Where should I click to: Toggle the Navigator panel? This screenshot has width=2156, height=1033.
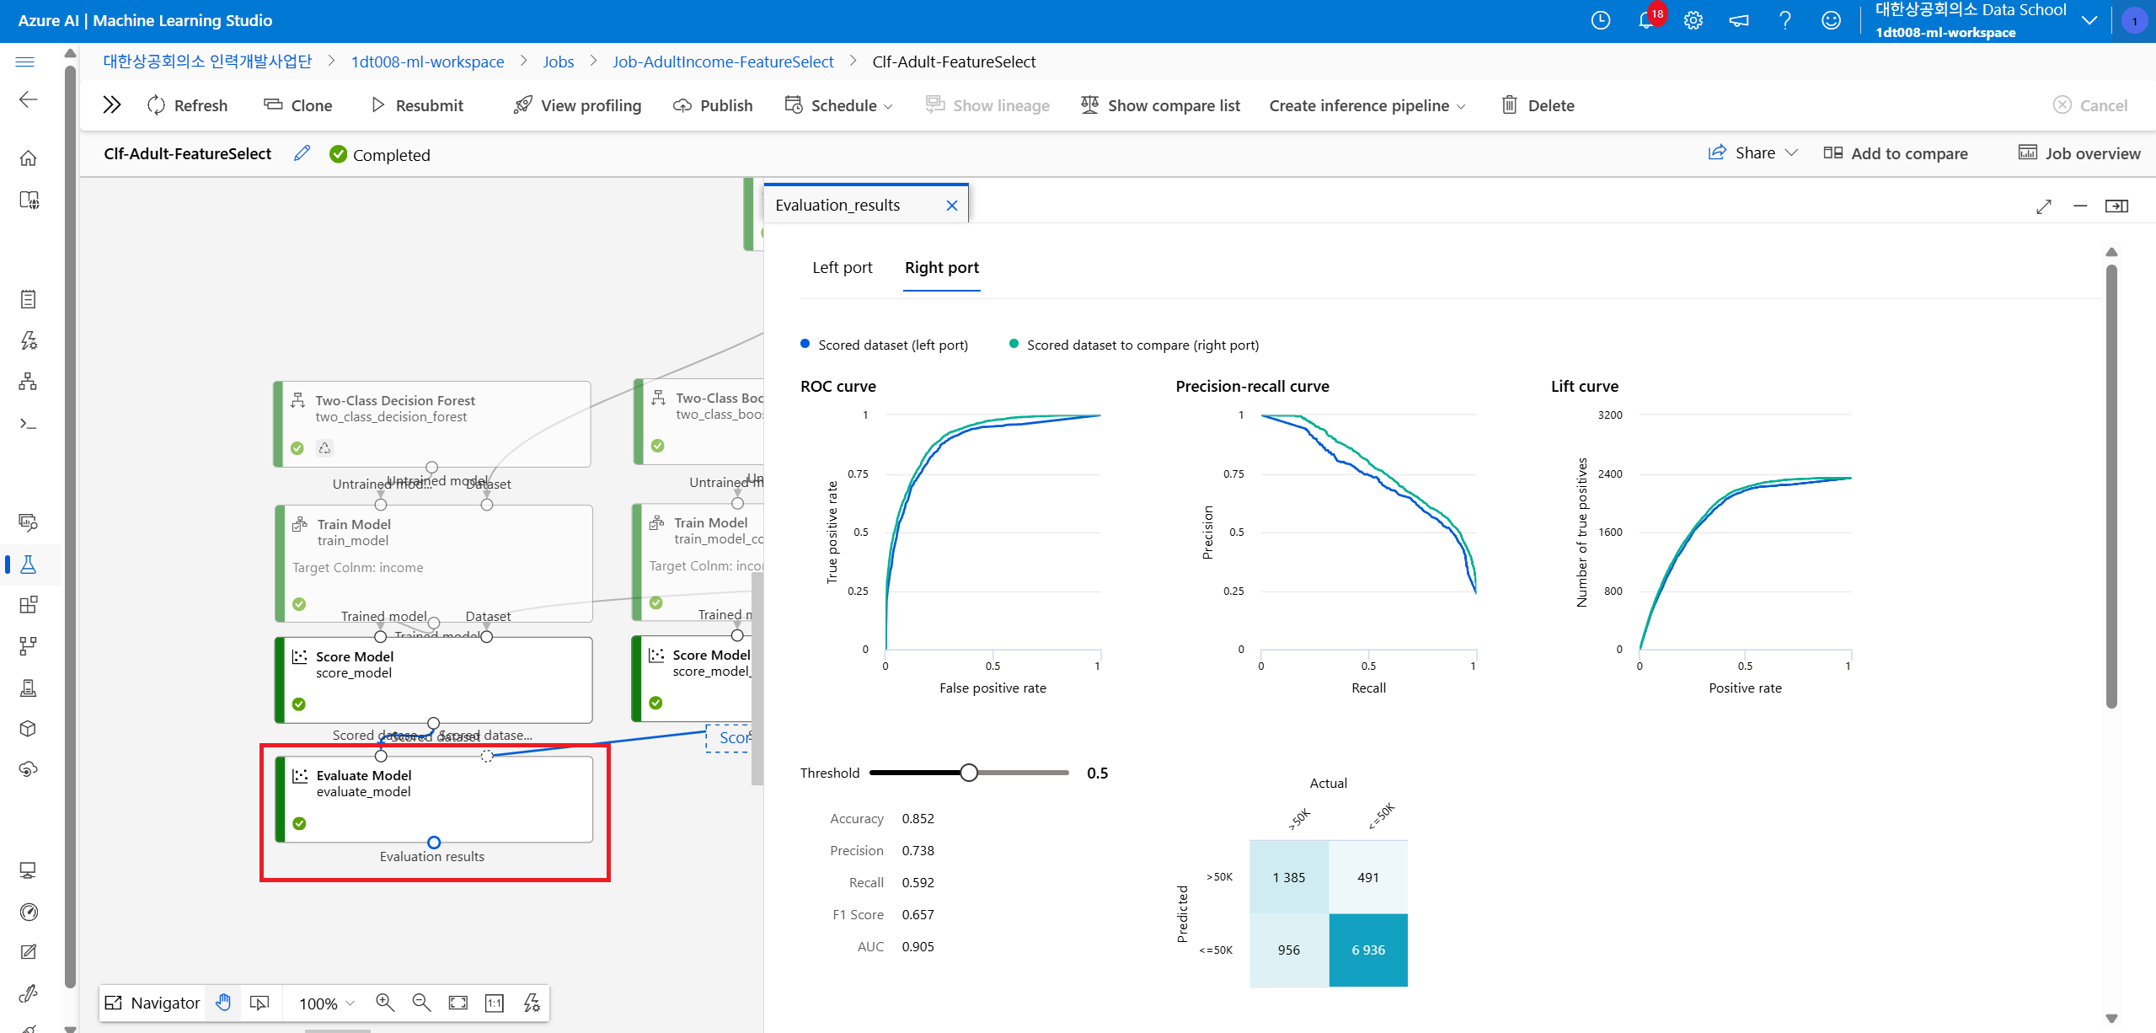click(152, 1003)
